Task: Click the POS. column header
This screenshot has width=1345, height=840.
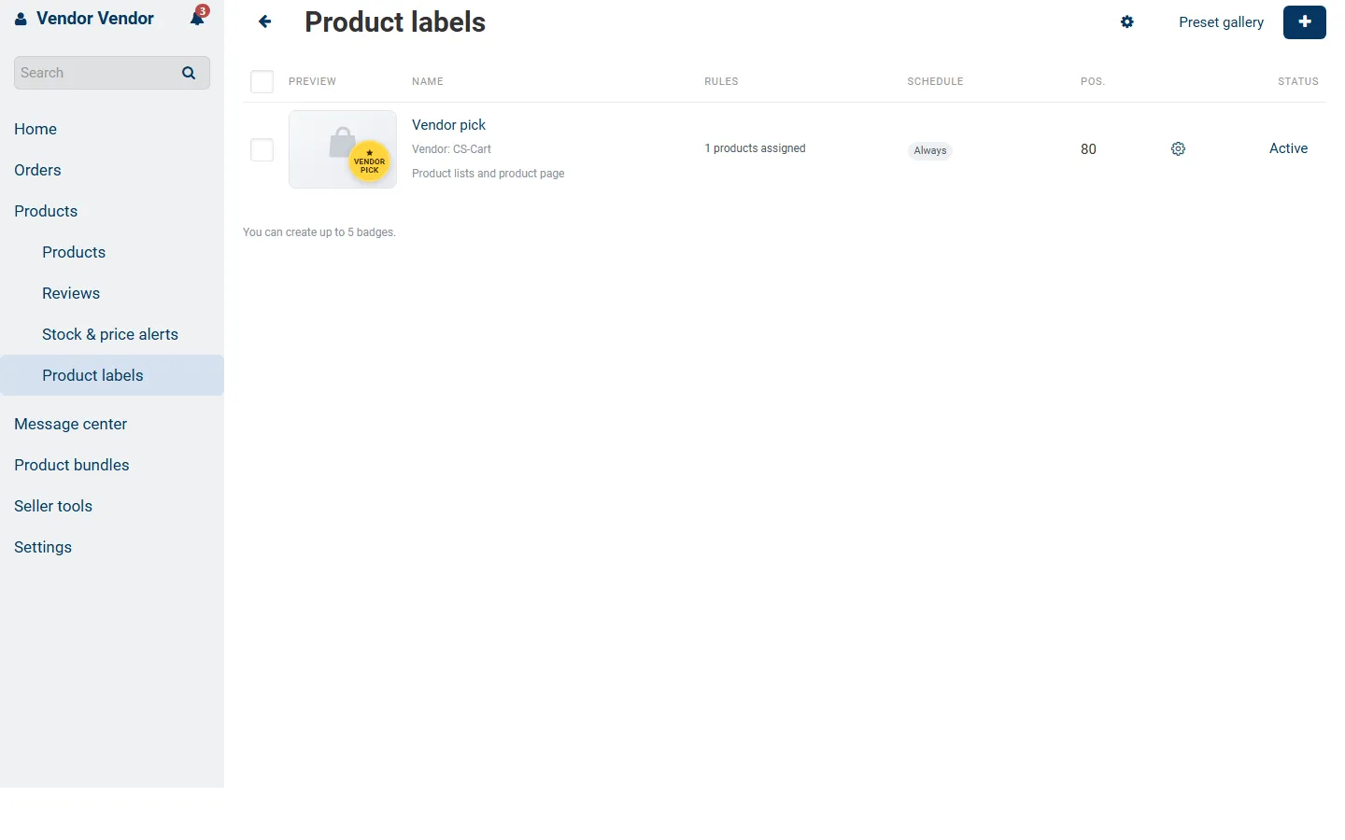Action: point(1093,82)
